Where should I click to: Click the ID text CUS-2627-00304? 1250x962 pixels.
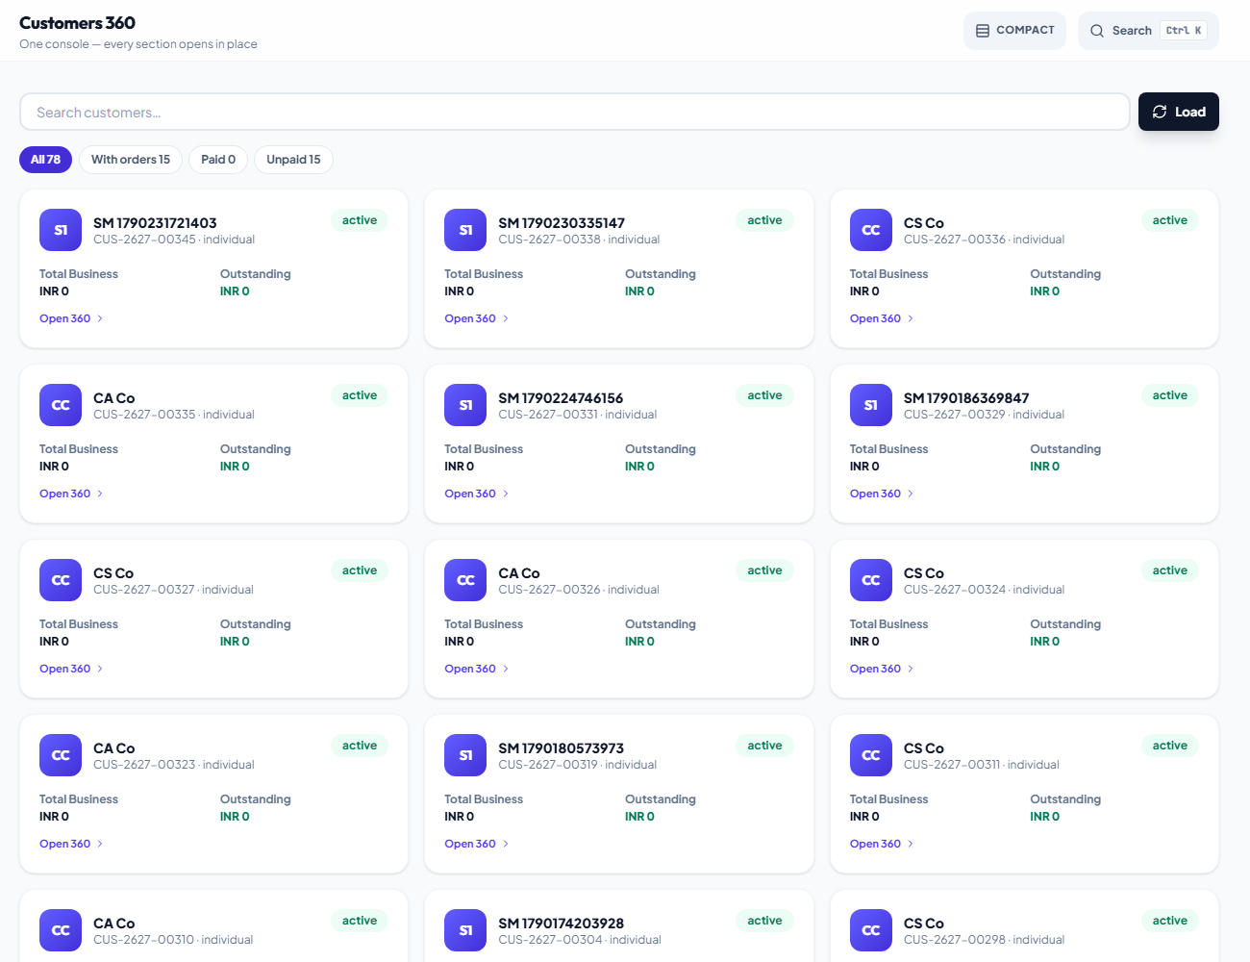click(x=551, y=940)
